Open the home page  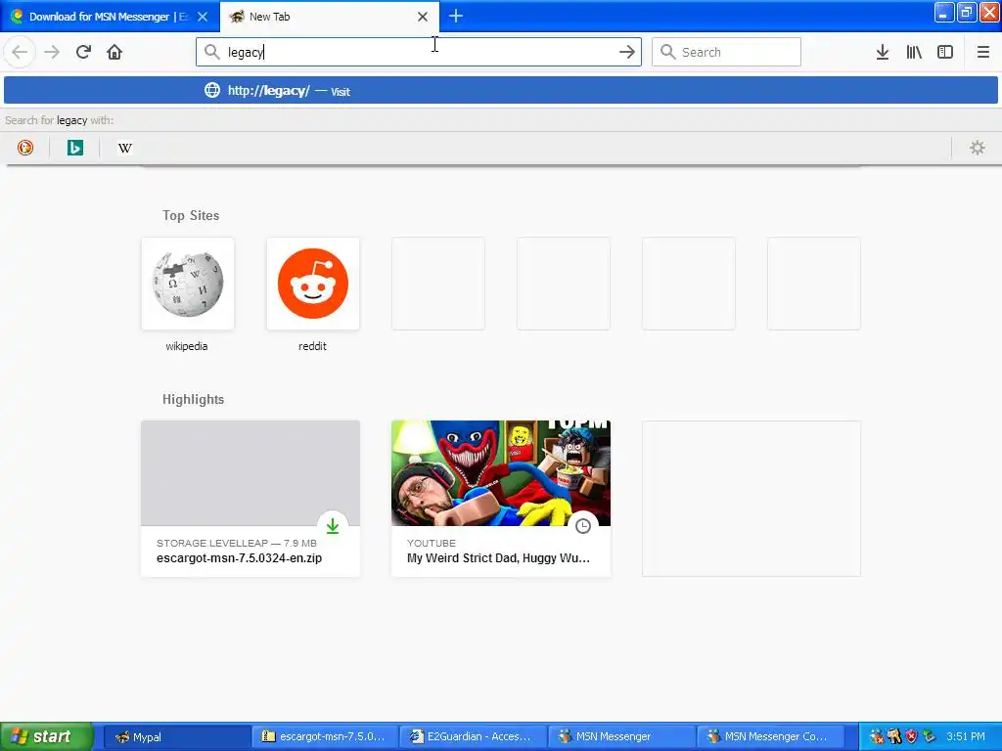click(114, 52)
